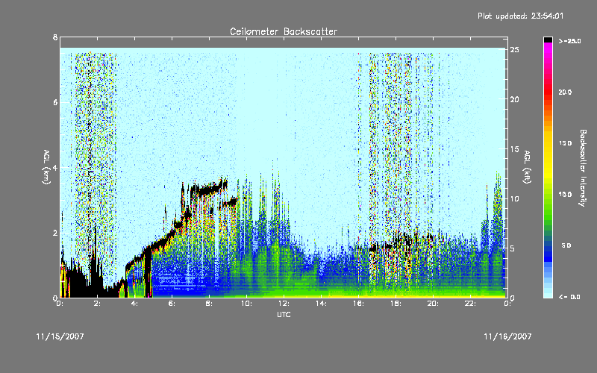The image size is (597, 373).
Task: Click the left 'AGL (km)' axis label
Action: click(46, 167)
